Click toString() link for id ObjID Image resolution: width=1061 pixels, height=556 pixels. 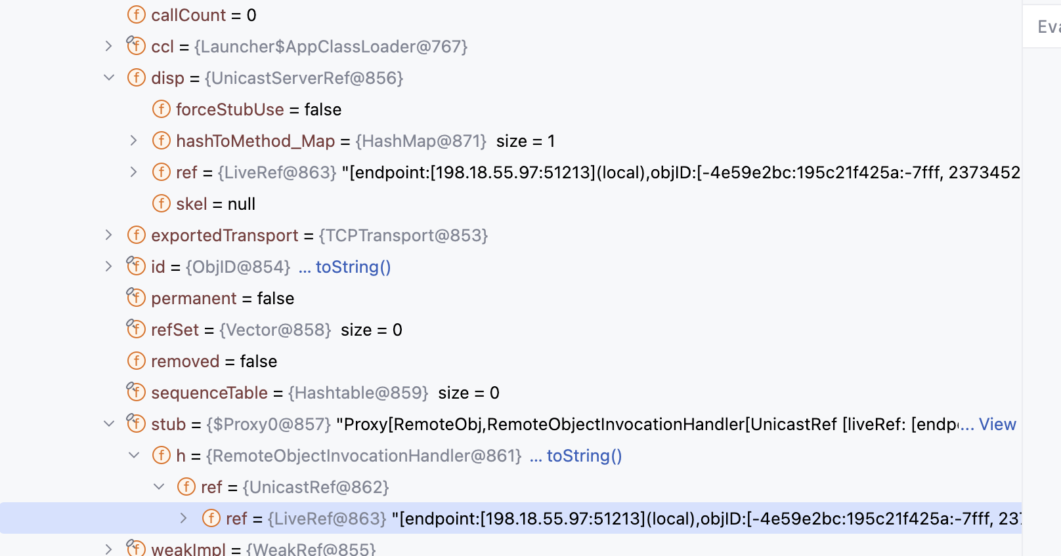click(x=353, y=267)
